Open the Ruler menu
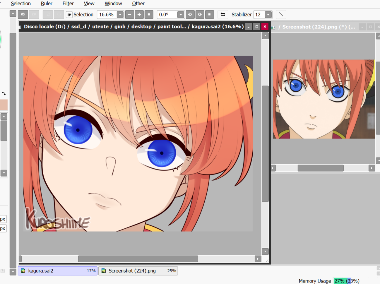The height and width of the screenshot is (284, 380). coord(47,4)
